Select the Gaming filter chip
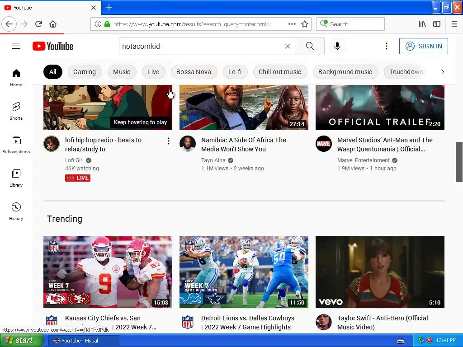Viewport: 463px width, 347px height. click(85, 72)
